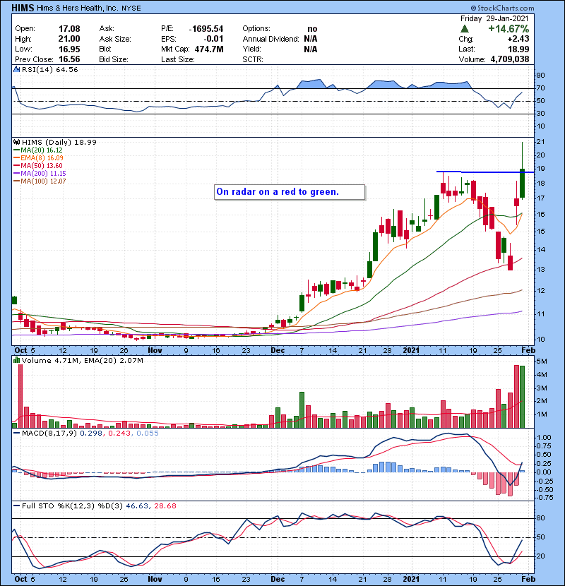The image size is (565, 586).
Task: Click the Volume value 4,709,038
Action: coord(510,59)
